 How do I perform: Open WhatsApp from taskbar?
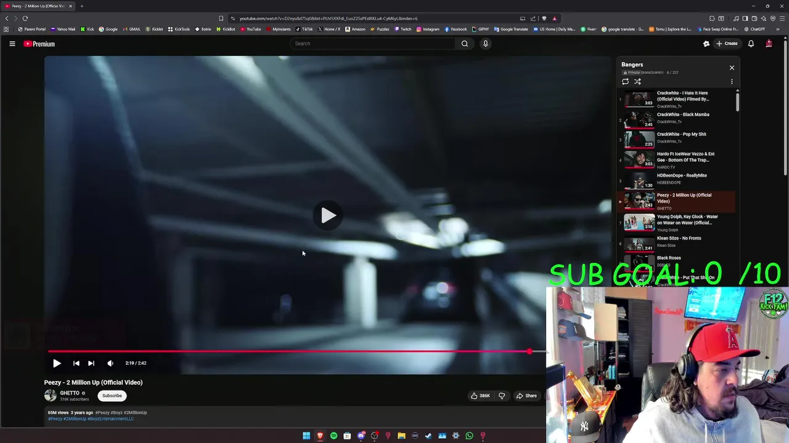point(469,436)
